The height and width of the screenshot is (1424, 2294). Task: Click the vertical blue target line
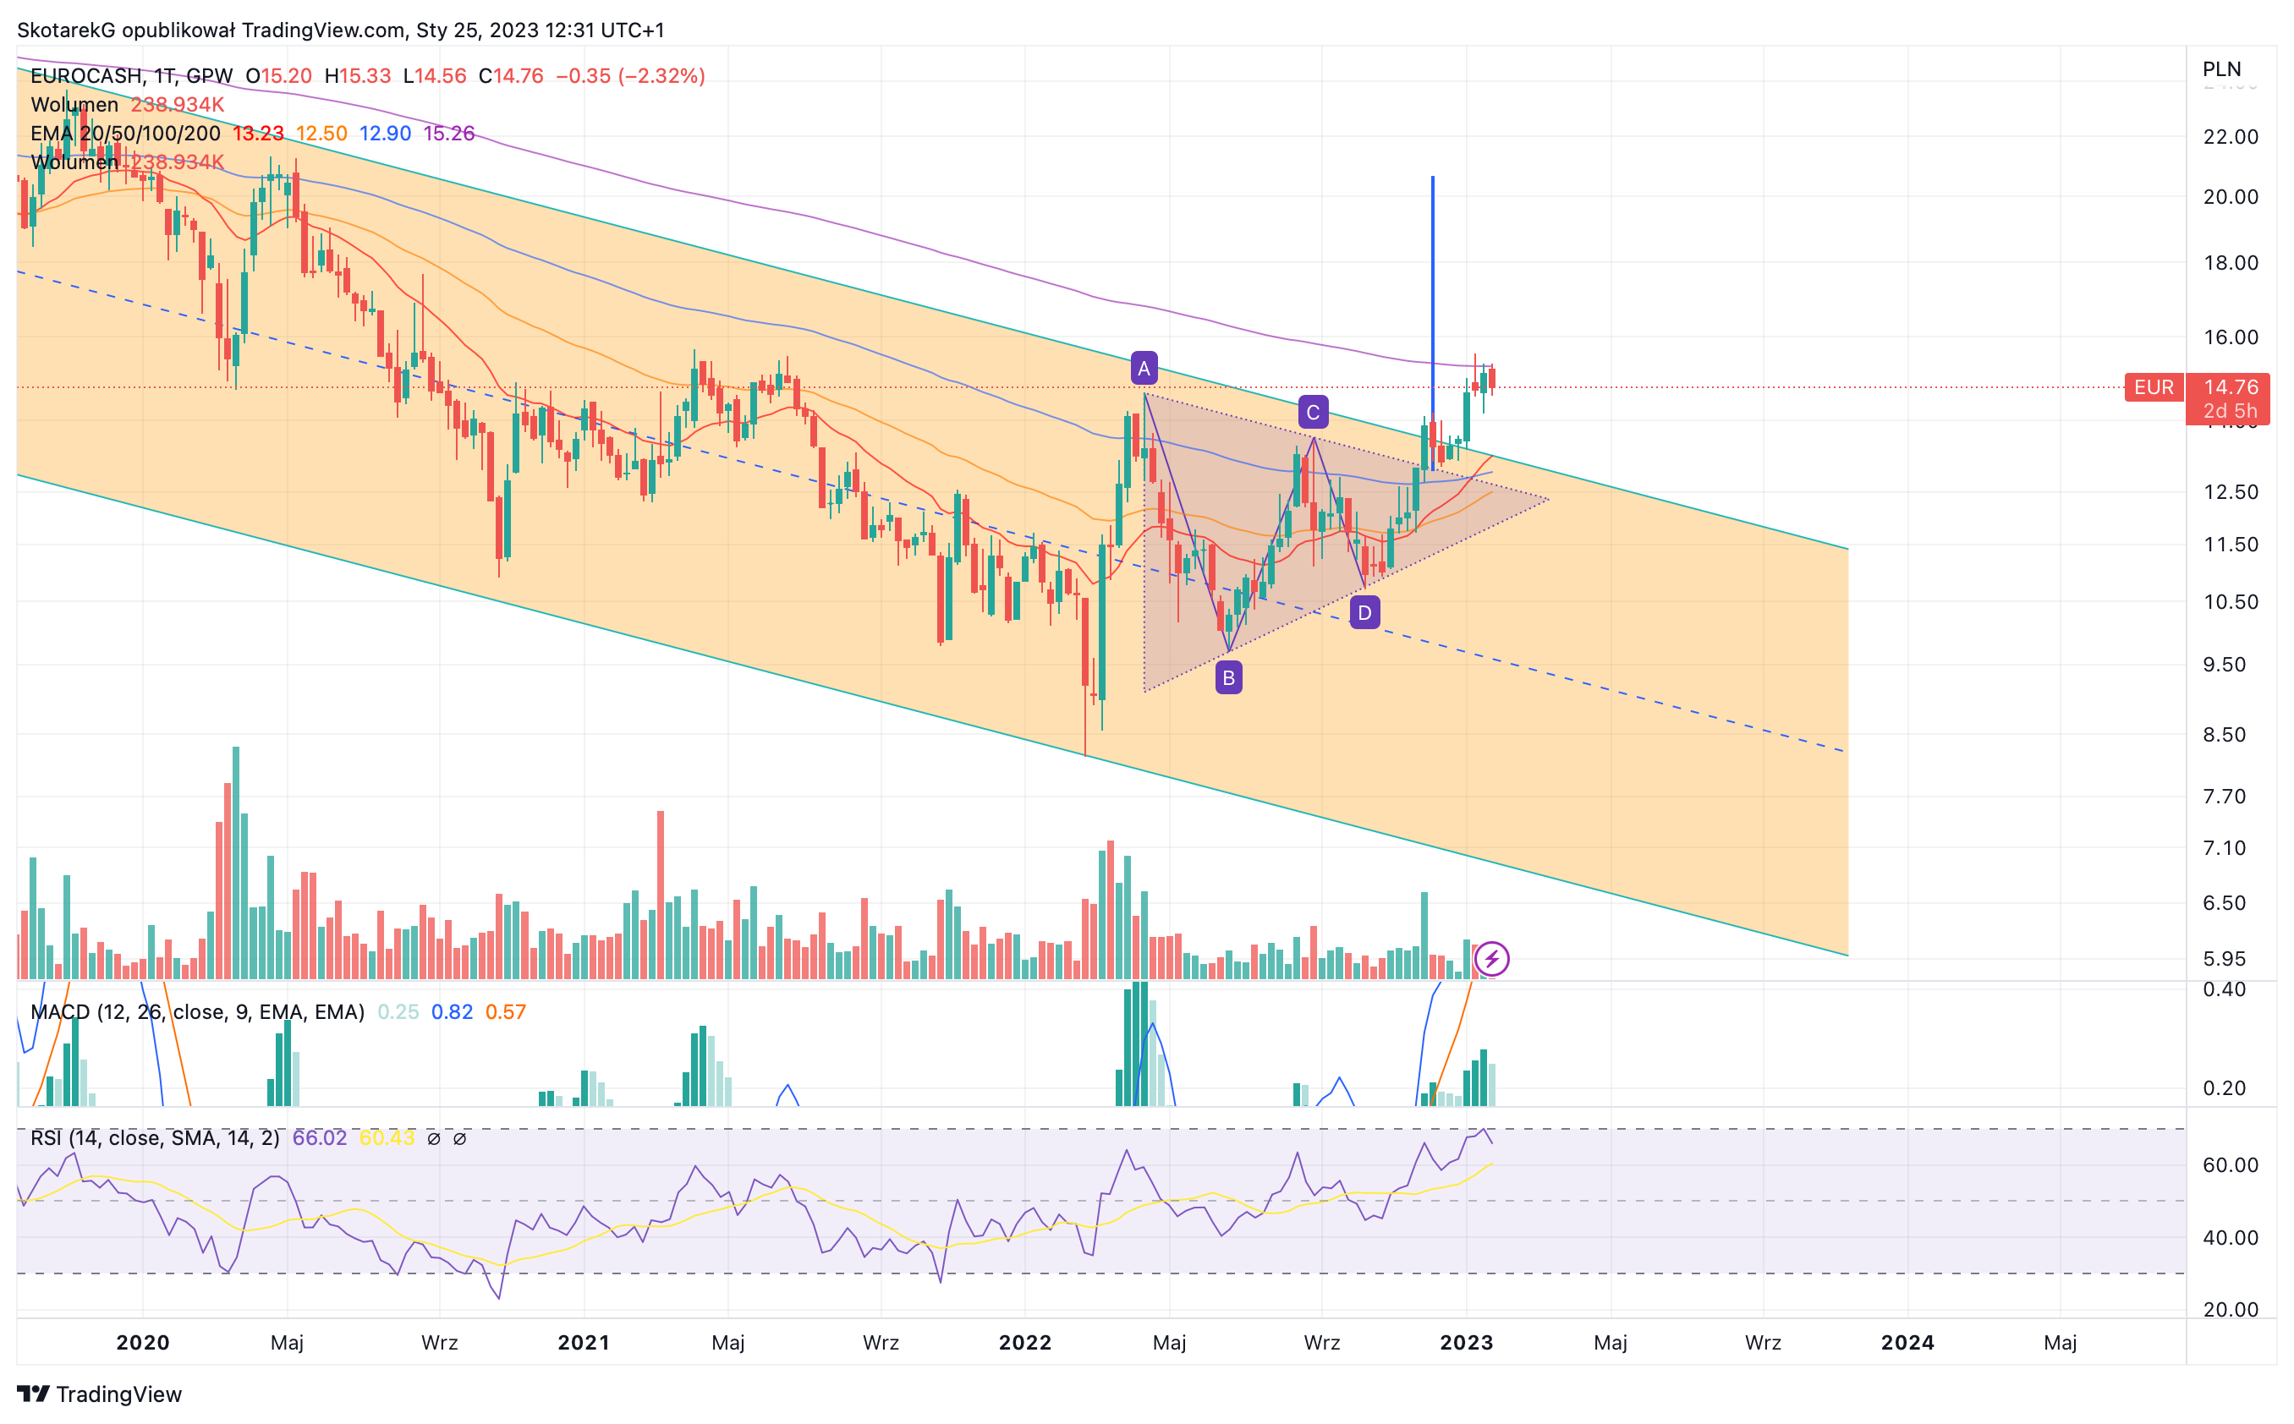(x=1432, y=322)
